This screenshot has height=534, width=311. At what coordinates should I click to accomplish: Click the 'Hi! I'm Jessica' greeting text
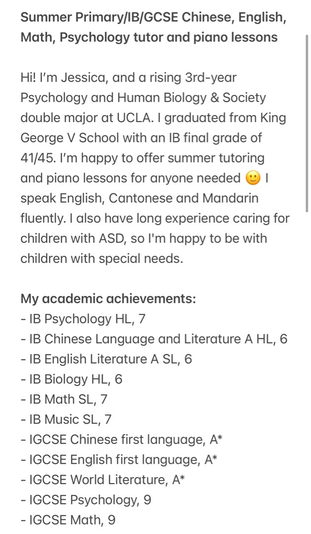[63, 78]
